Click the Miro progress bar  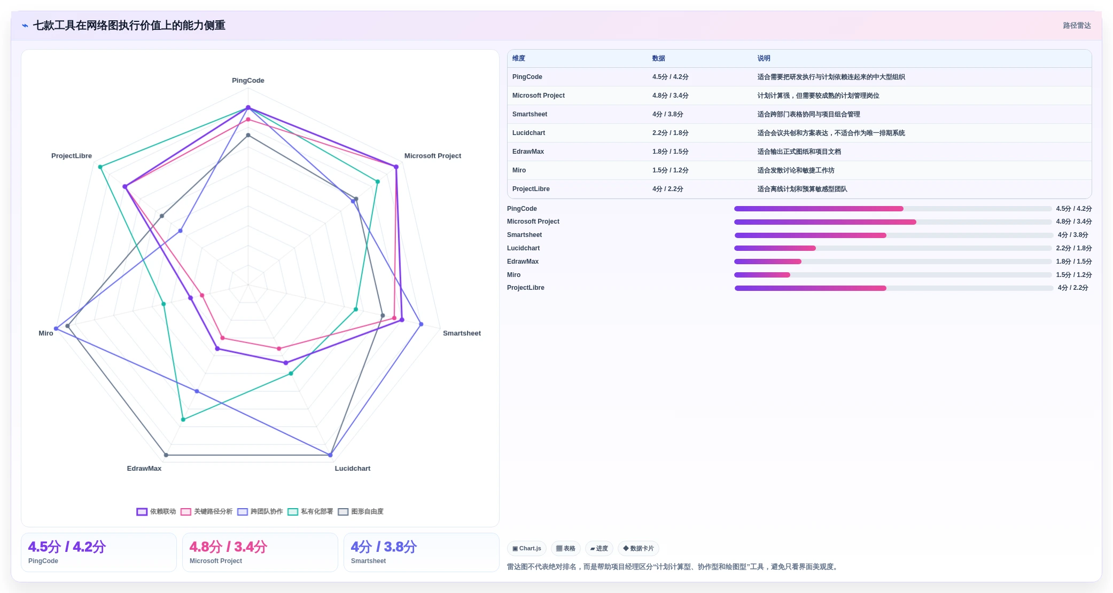pos(893,275)
